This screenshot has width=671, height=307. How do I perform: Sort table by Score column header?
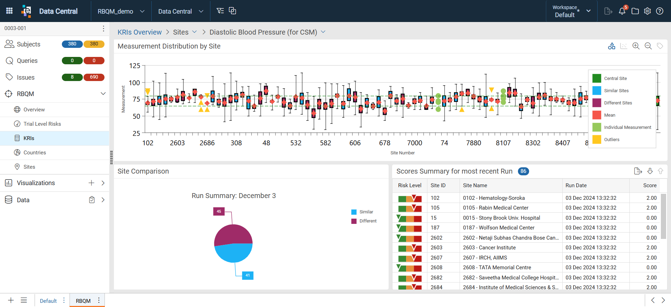(650, 185)
